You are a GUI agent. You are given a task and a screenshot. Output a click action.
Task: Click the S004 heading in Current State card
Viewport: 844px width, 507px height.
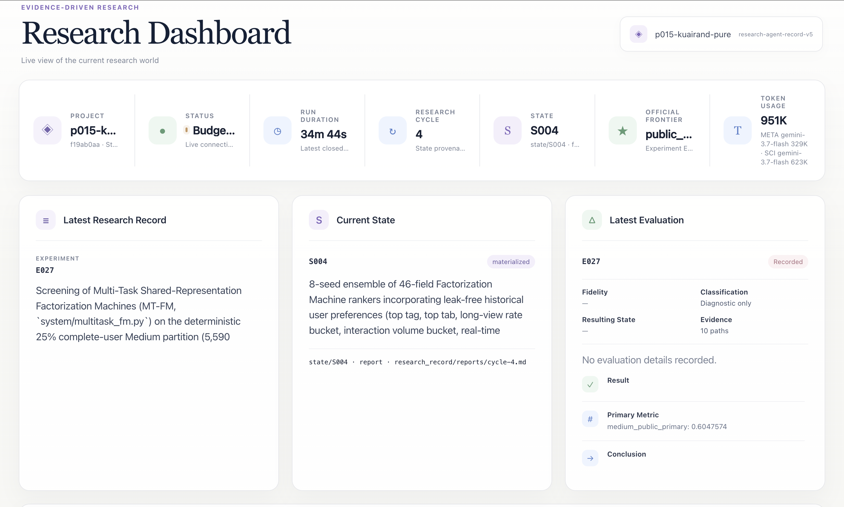point(318,261)
